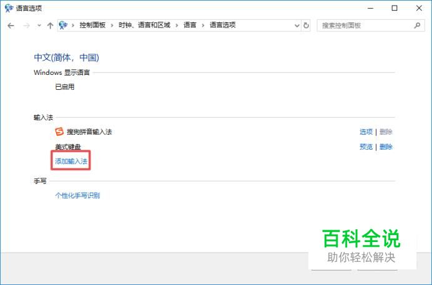Maximize the 语言选项 window

point(395,8)
